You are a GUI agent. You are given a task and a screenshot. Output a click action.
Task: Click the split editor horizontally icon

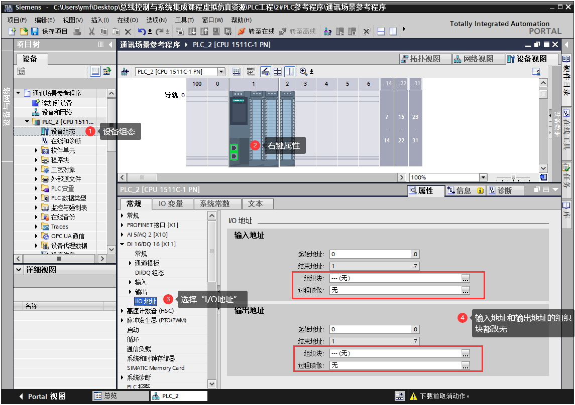381,32
